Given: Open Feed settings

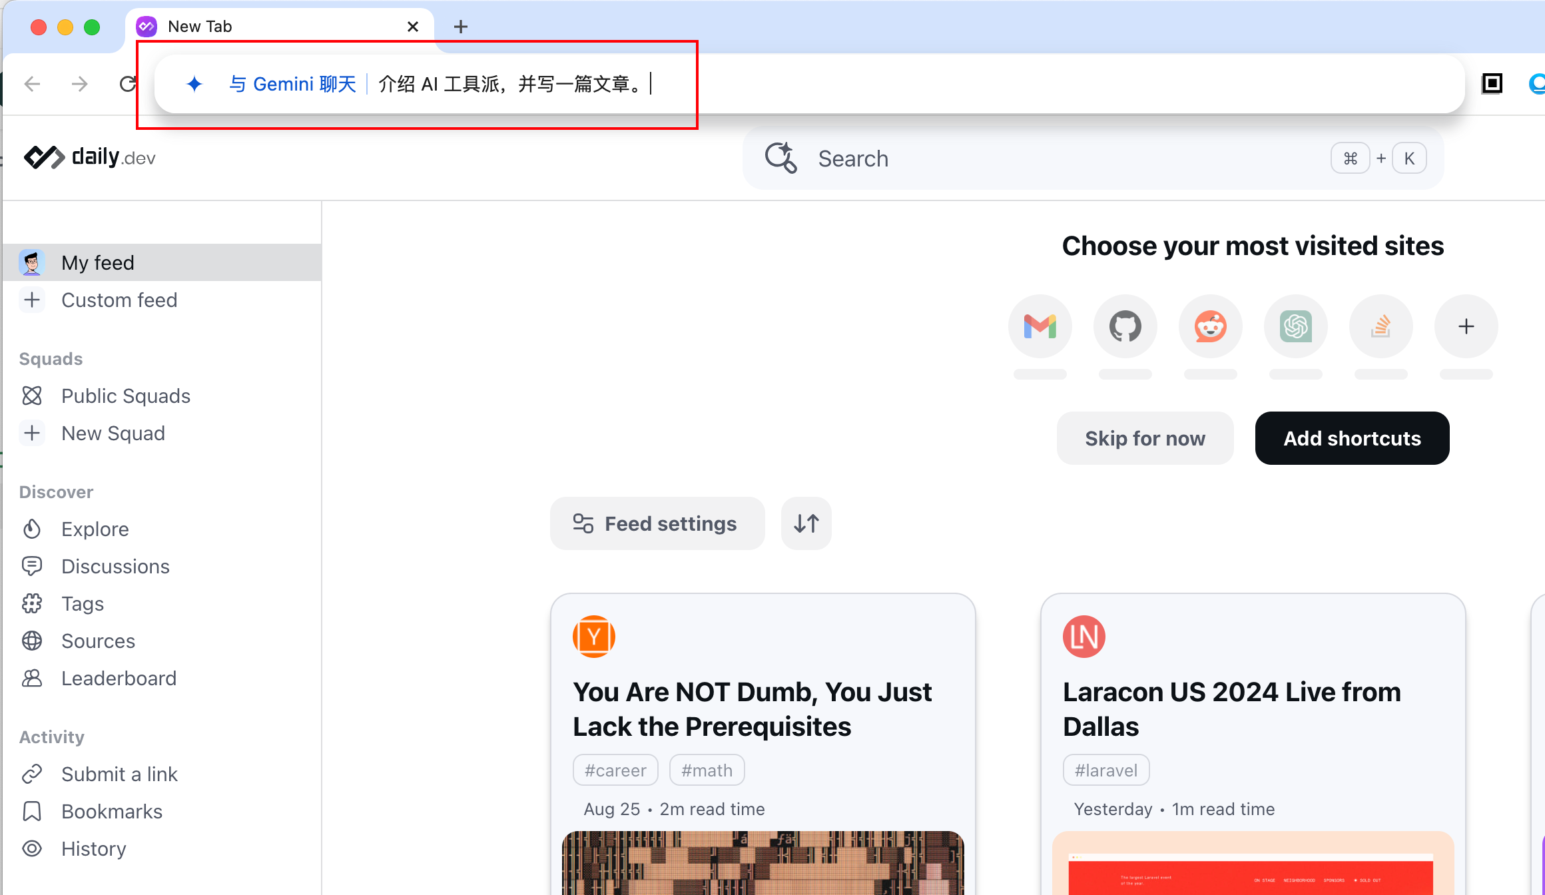Looking at the screenshot, I should click(657, 523).
